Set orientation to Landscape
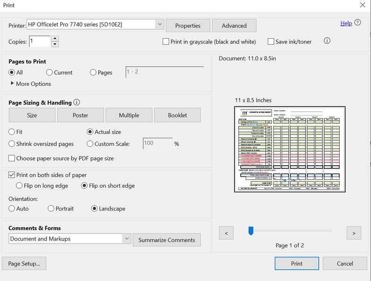This screenshot has height=281, width=371. click(94, 209)
